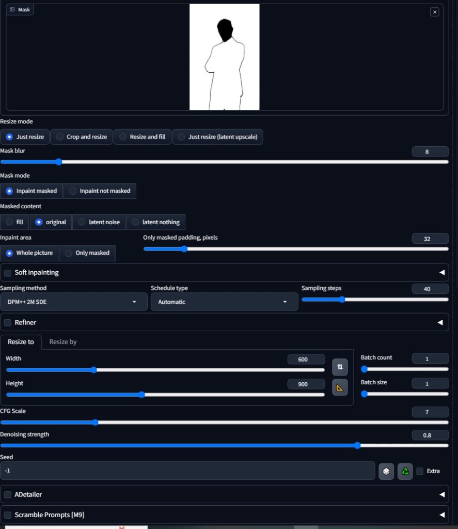The height and width of the screenshot is (529, 458).
Task: Click the Mask label icon on the image panel
Action: pyautogui.click(x=12, y=9)
